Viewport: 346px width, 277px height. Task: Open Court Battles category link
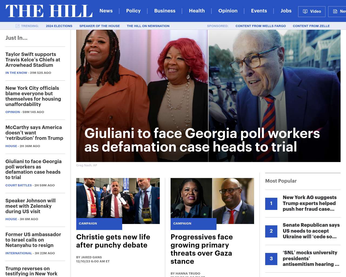[x=19, y=185]
